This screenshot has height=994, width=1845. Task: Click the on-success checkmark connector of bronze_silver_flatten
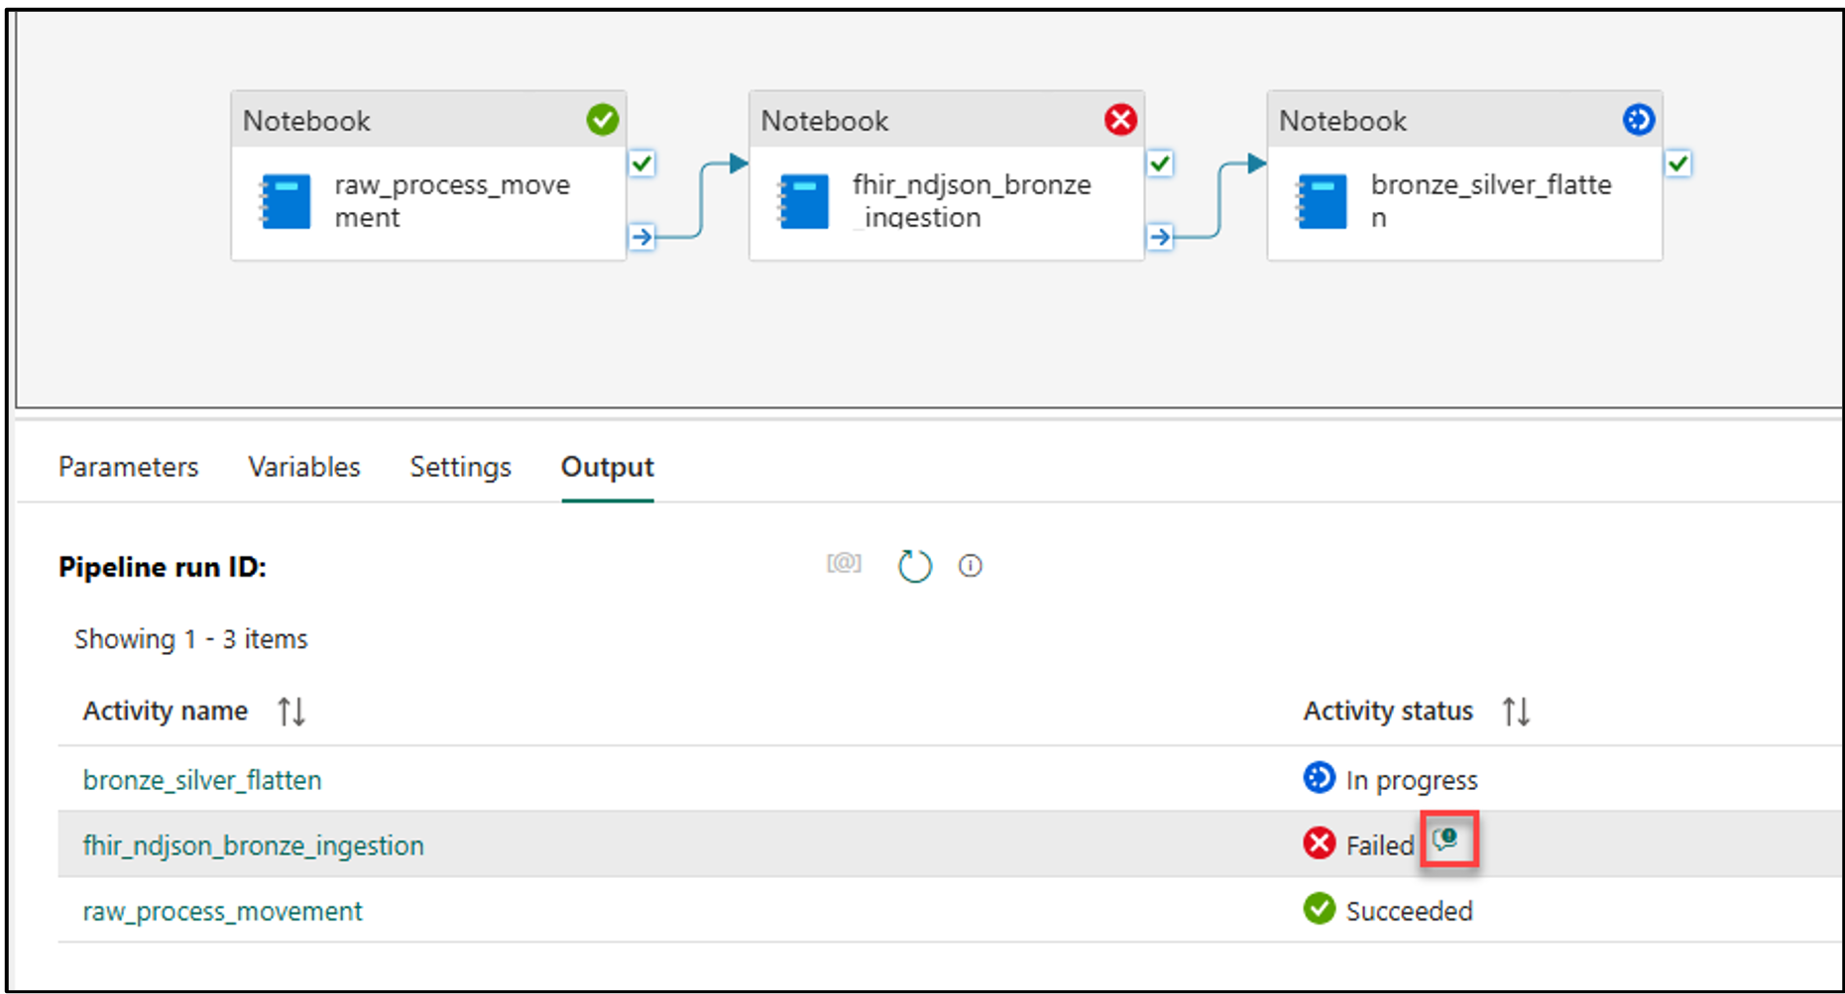(1678, 163)
